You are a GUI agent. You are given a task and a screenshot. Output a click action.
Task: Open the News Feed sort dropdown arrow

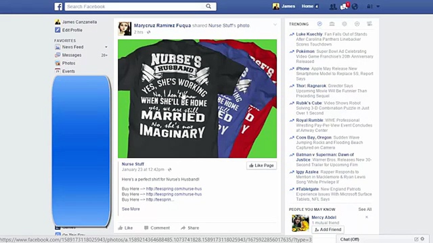pos(106,47)
